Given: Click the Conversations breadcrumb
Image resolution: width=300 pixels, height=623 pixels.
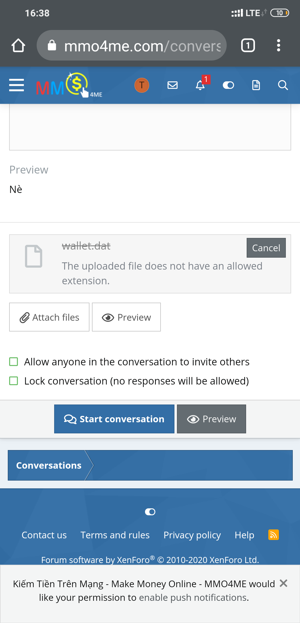Looking at the screenshot, I should point(49,465).
